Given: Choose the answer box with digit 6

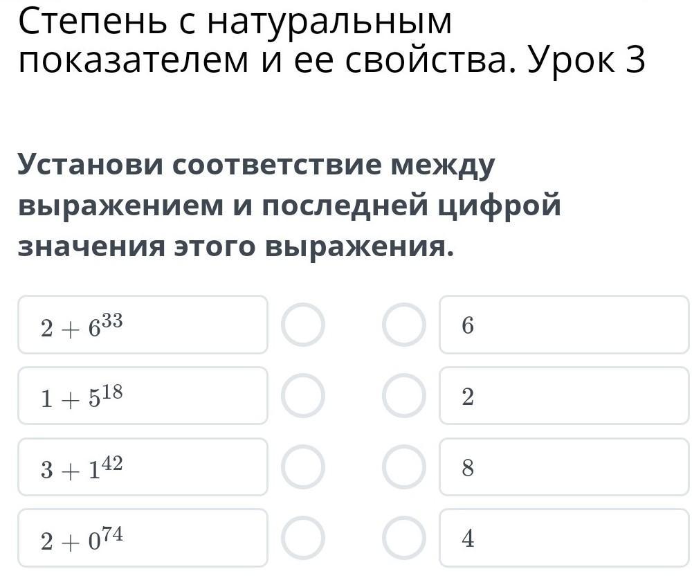Looking at the screenshot, I should (x=563, y=325).
